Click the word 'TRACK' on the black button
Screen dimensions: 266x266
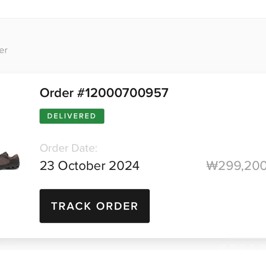click(71, 206)
